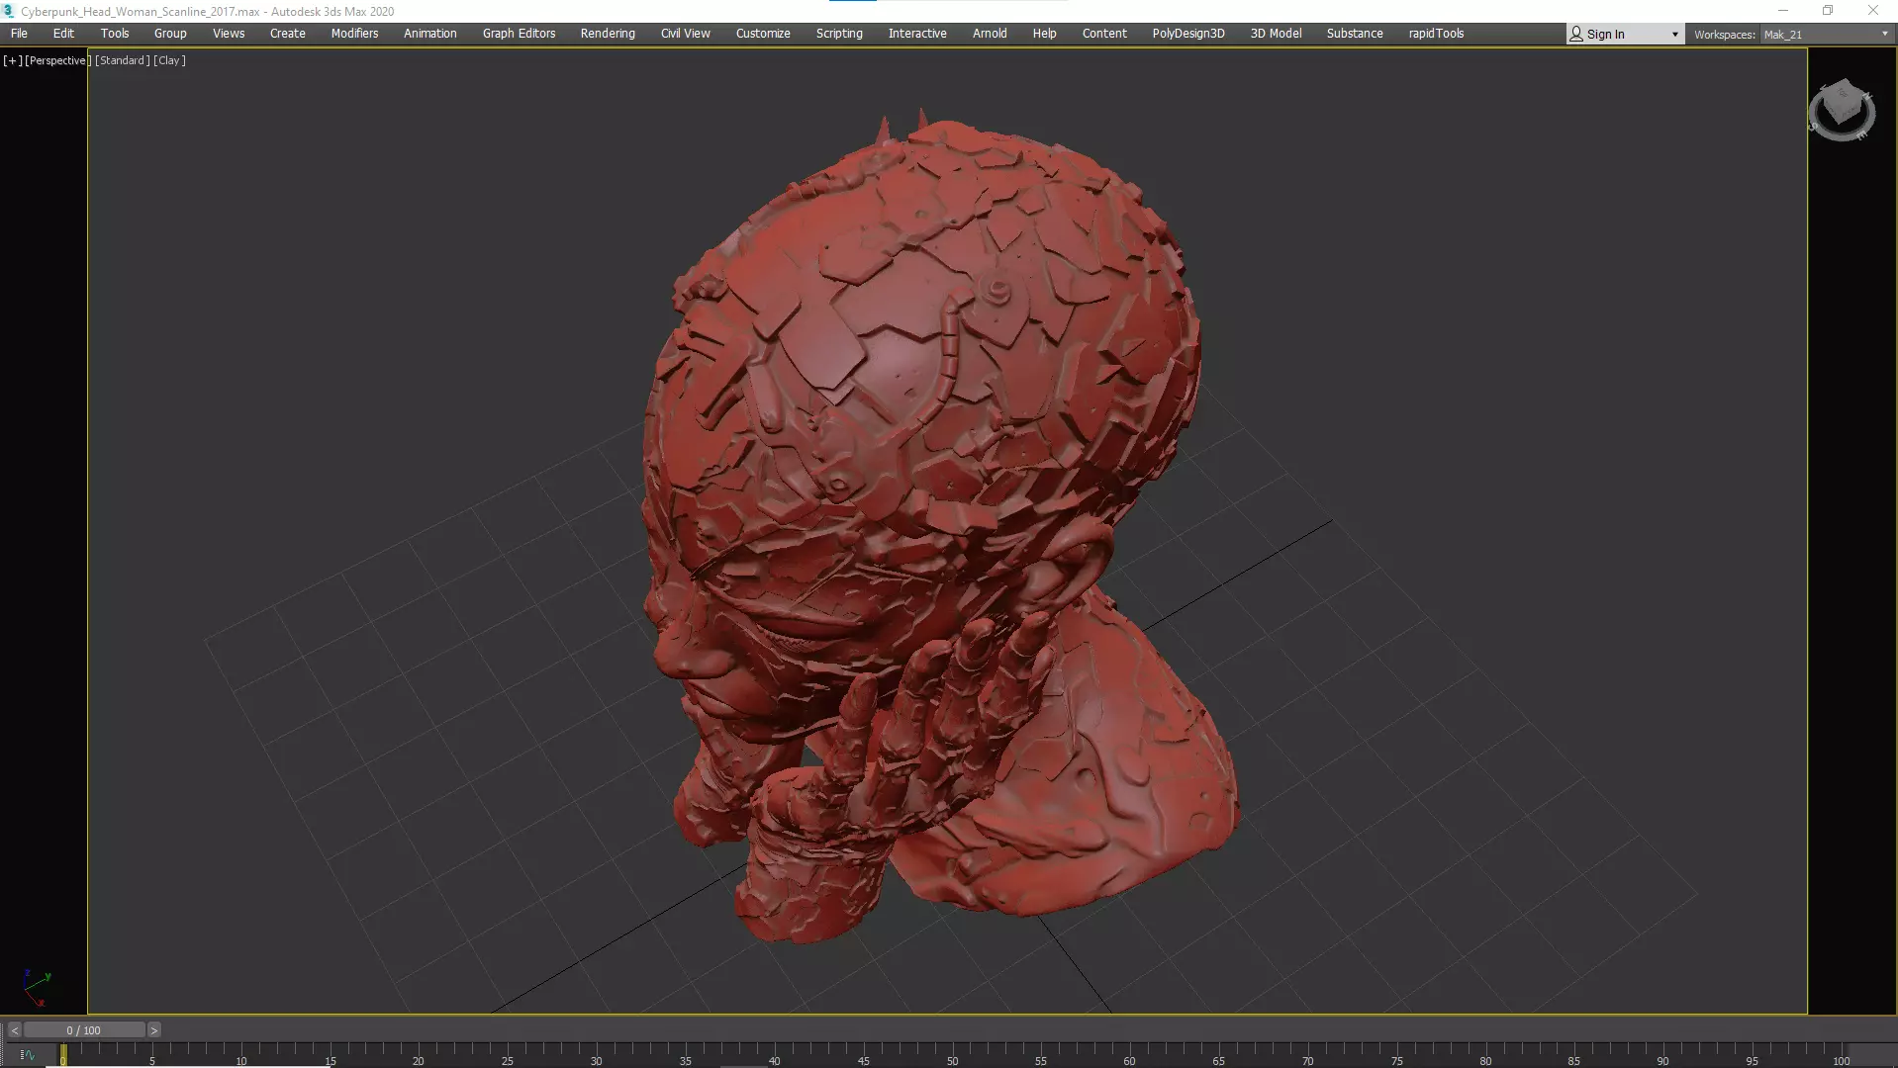Click the 0 / 100 time slider handle
Screen dimensions: 1898x1068
[x=84, y=1030]
